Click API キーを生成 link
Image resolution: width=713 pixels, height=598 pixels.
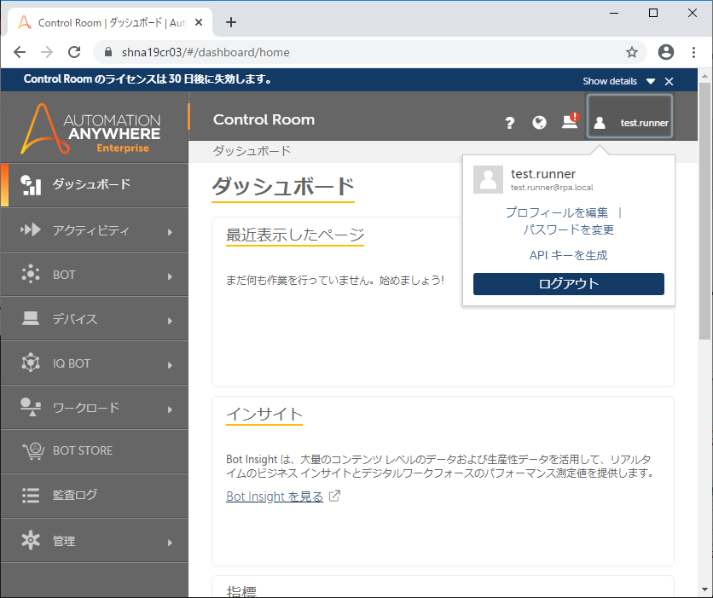568,255
